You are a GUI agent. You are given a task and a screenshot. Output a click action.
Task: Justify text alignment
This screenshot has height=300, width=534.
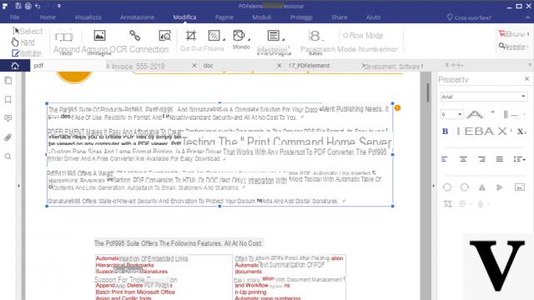click(x=500, y=159)
